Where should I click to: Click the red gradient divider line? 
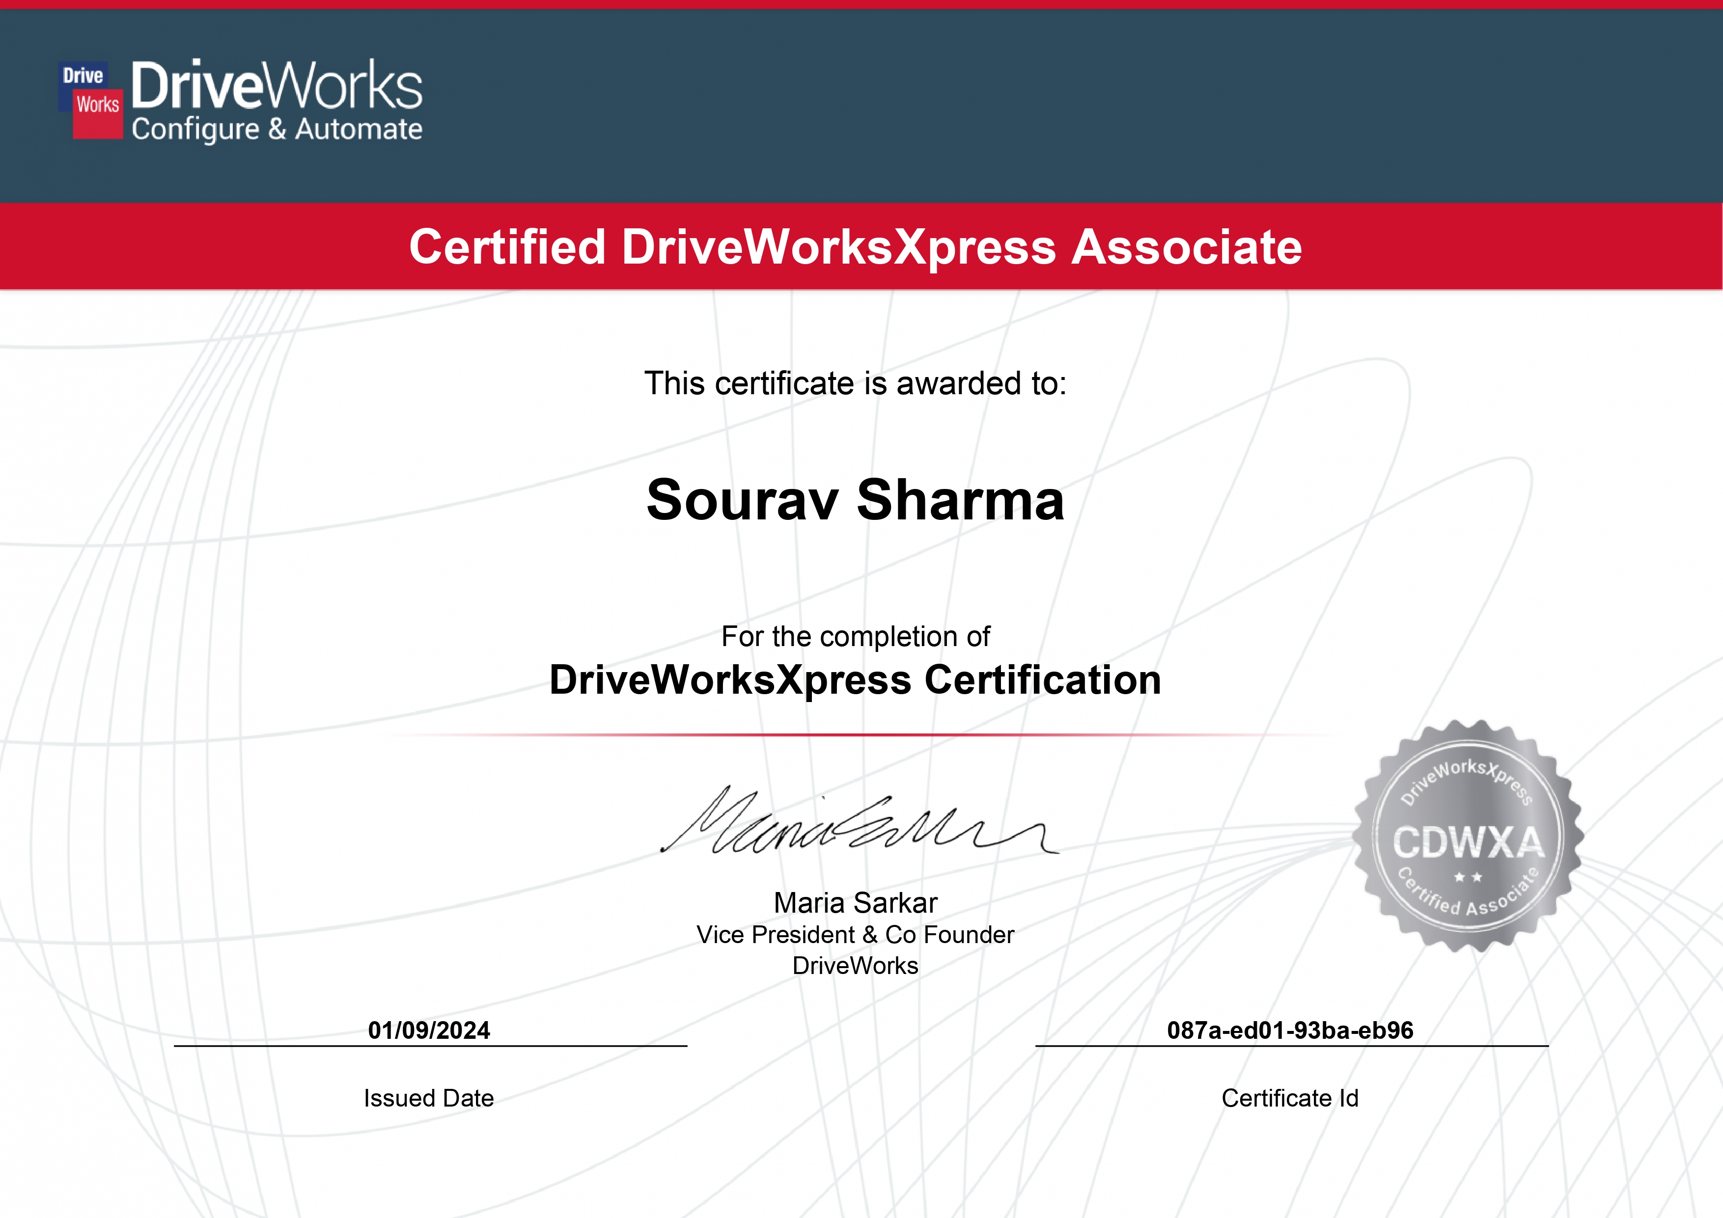856,735
